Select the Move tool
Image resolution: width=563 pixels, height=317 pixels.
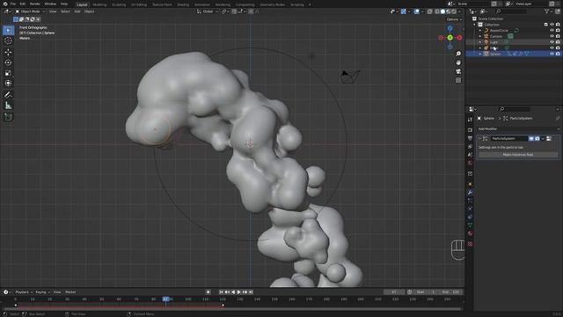[8, 52]
